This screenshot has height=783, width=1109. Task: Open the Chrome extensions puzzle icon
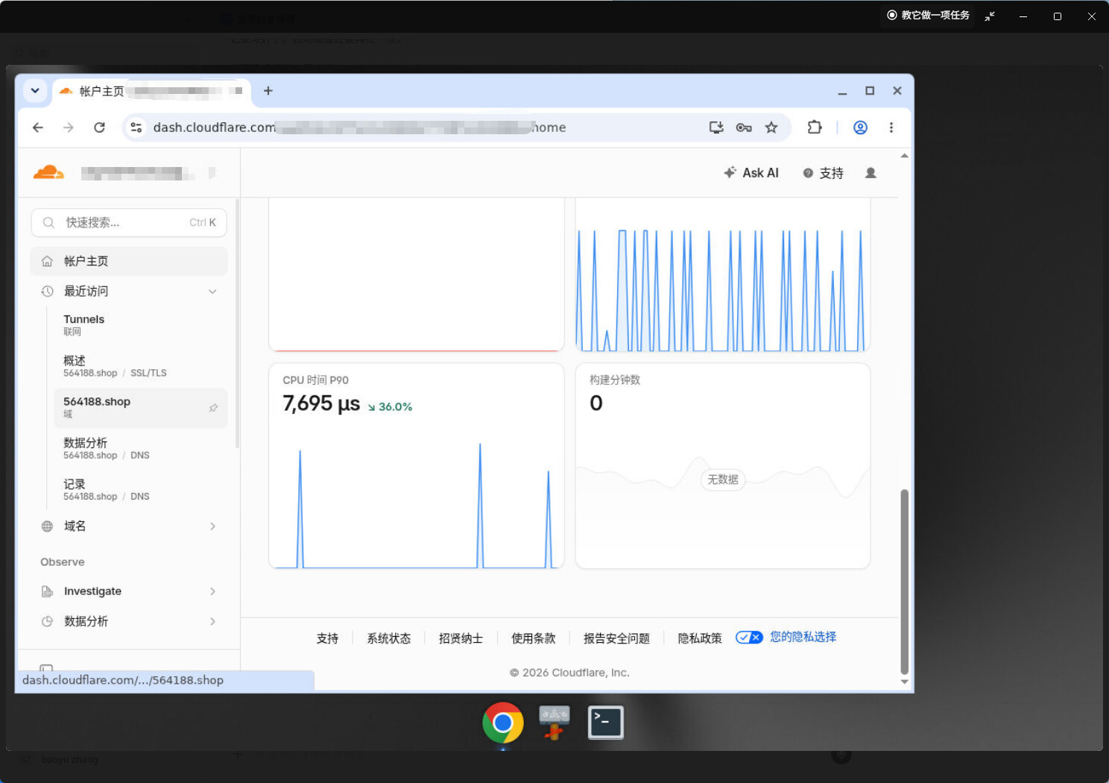click(815, 128)
